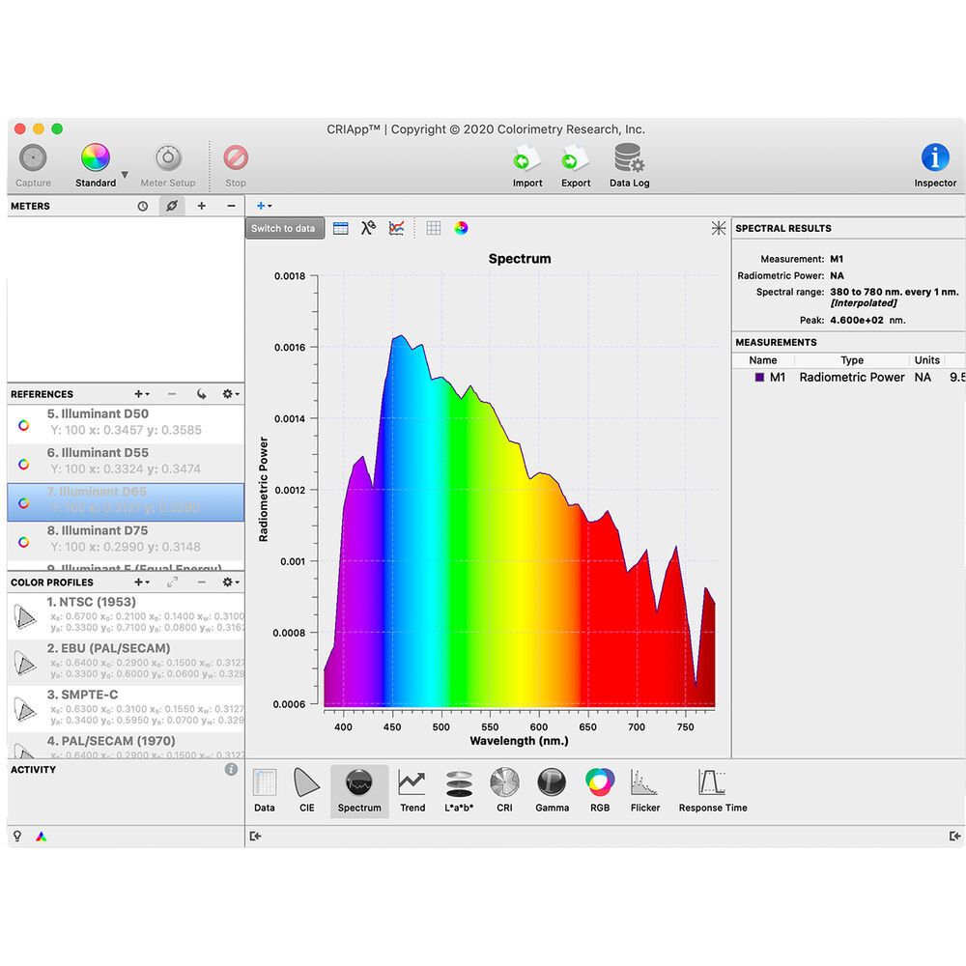Select the color wheel icon above chart
Image resolution: width=966 pixels, height=966 pixels.
462,229
